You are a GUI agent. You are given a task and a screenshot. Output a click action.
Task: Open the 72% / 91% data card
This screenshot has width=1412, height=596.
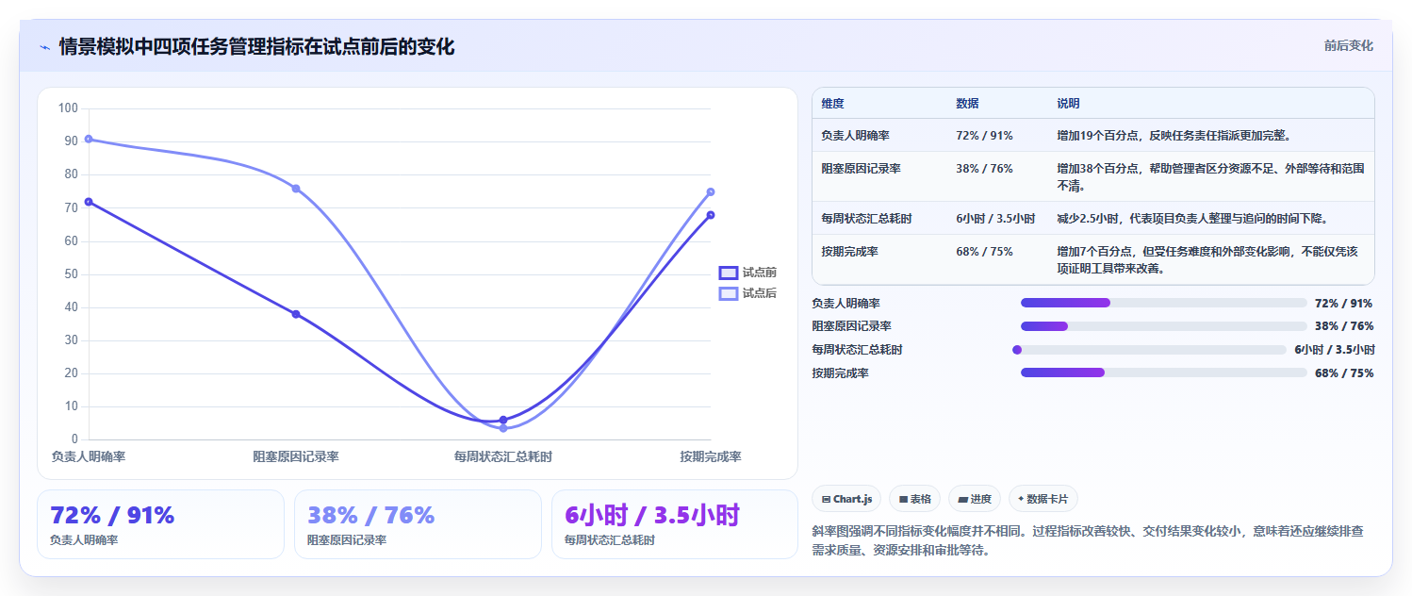[x=160, y=524]
